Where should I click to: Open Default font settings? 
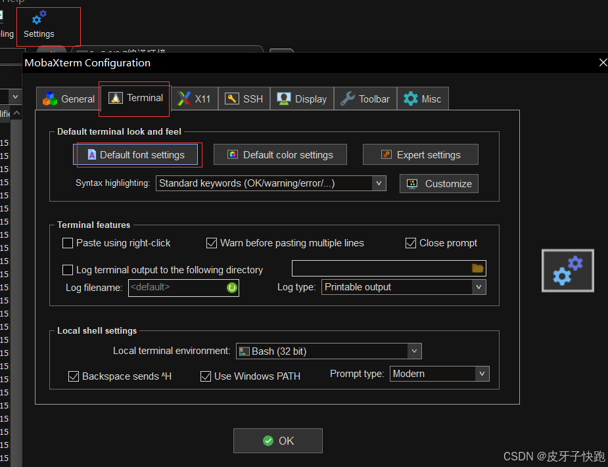[135, 154]
